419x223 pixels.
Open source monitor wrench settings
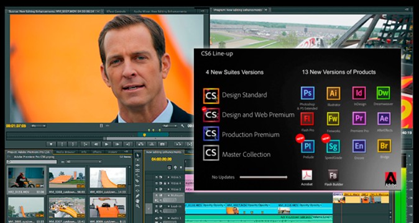click(182, 126)
